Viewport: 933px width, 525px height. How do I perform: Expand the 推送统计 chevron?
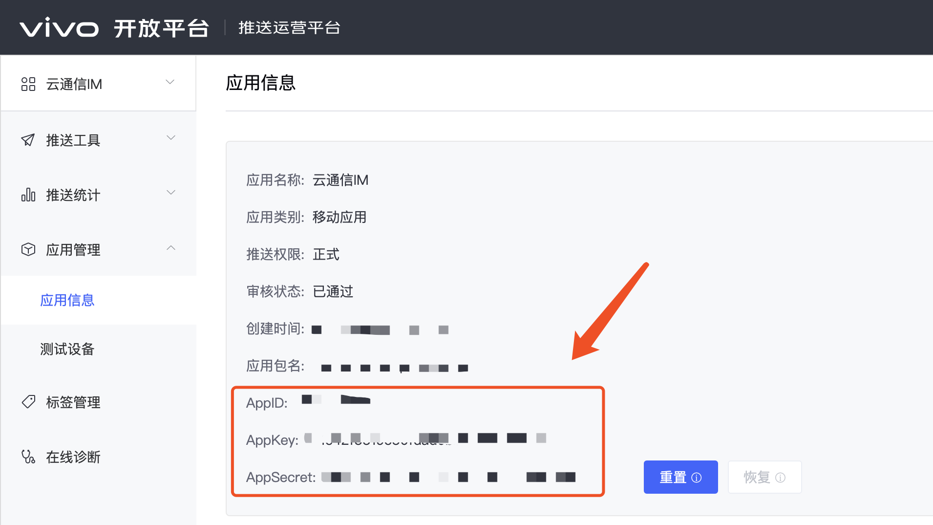coord(171,193)
